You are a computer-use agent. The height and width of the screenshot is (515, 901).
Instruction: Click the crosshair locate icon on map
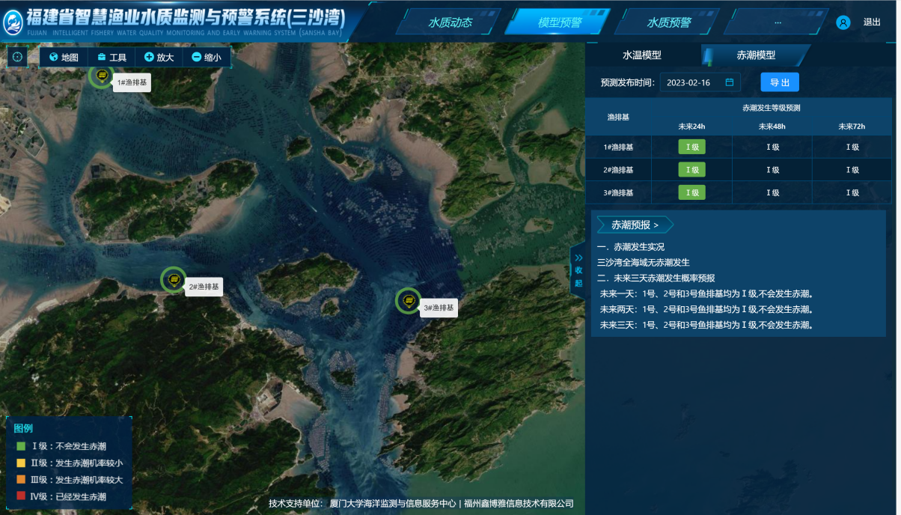tap(18, 57)
